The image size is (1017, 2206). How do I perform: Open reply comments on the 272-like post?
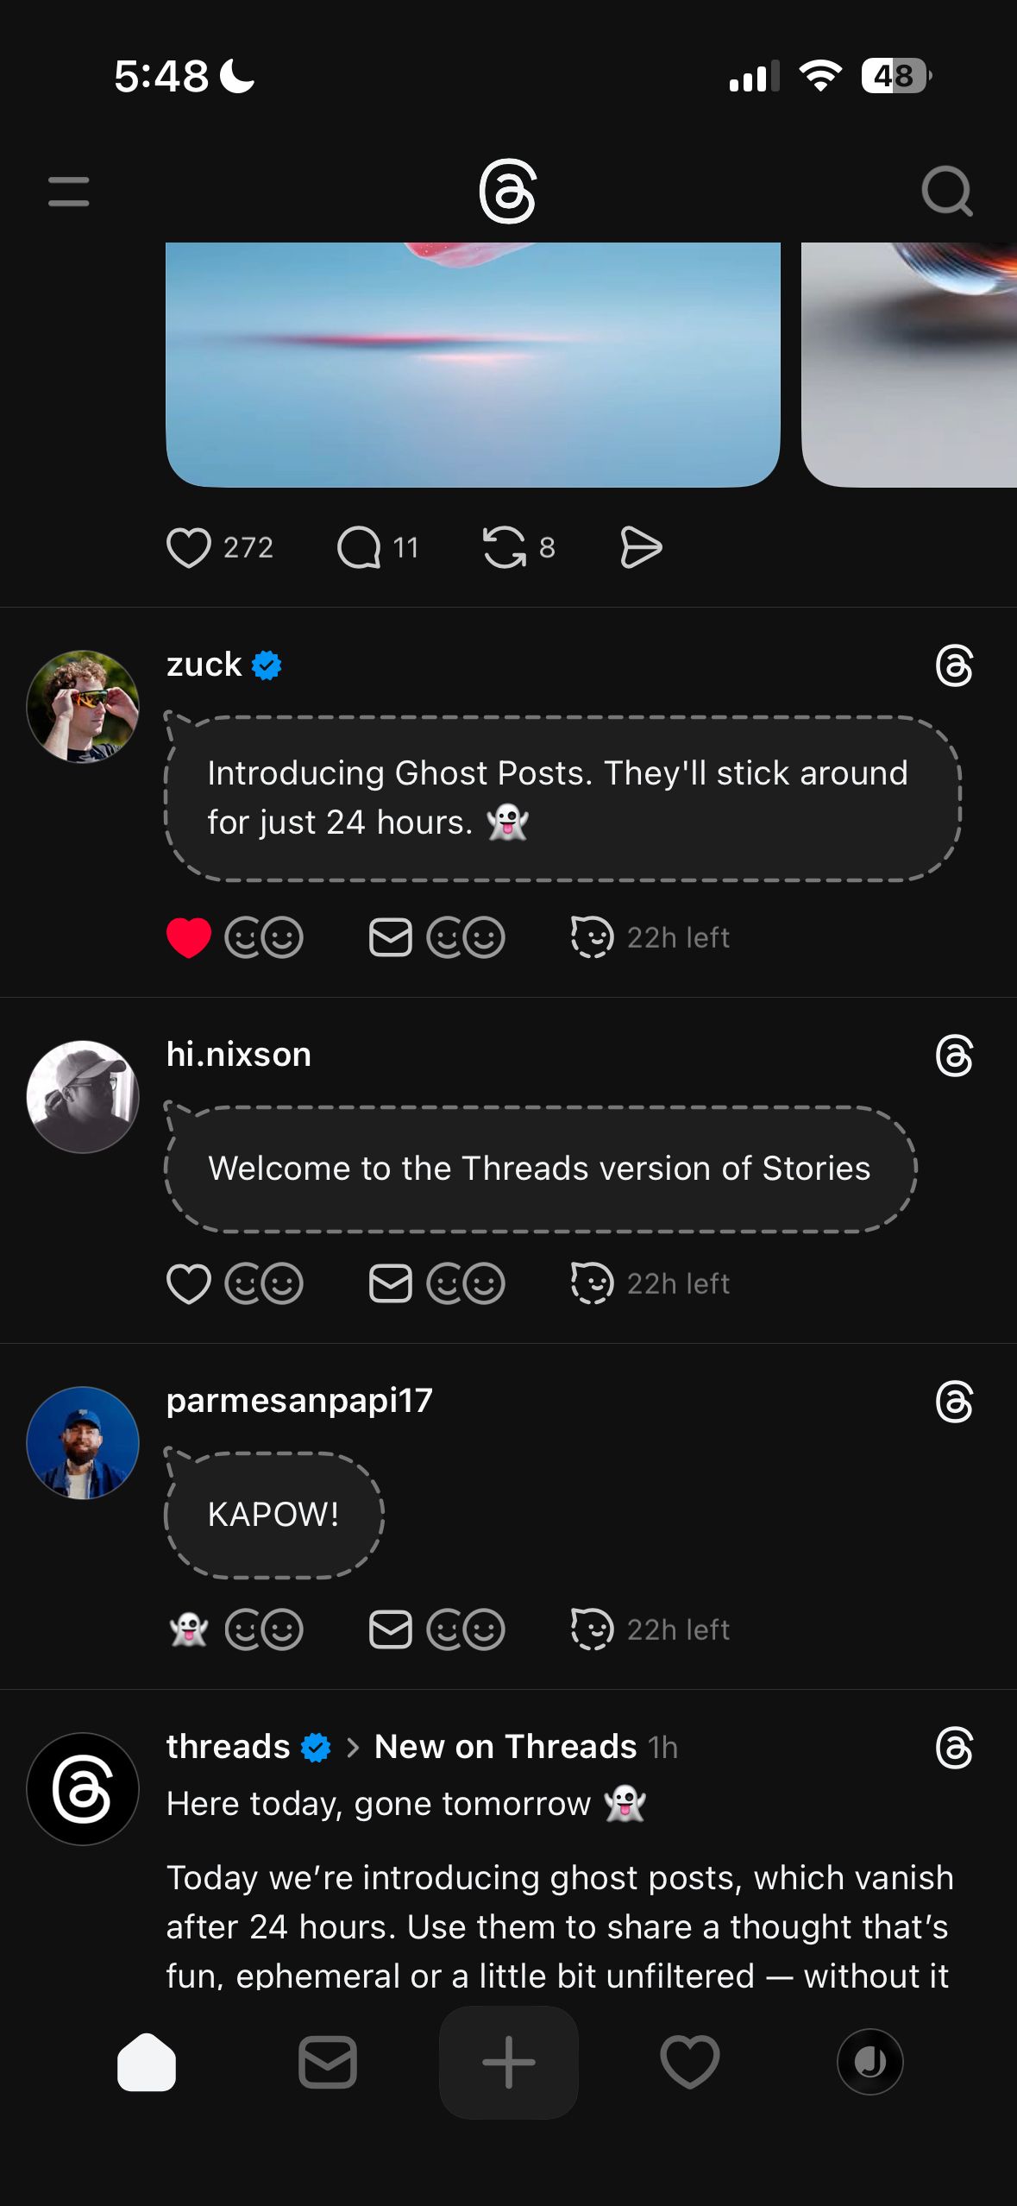click(359, 547)
